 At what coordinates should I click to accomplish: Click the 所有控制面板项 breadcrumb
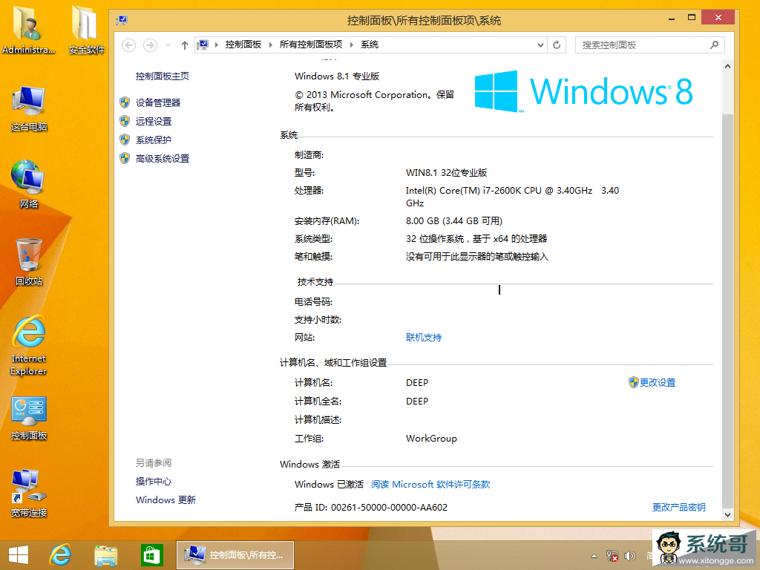point(311,45)
